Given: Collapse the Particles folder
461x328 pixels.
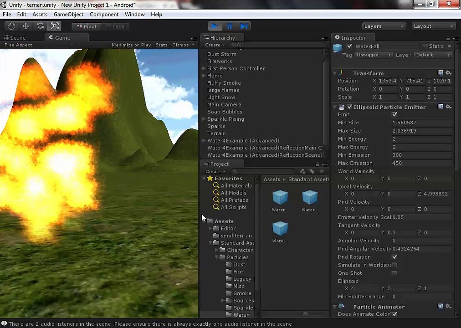Looking at the screenshot, I should pyautogui.click(x=217, y=257).
